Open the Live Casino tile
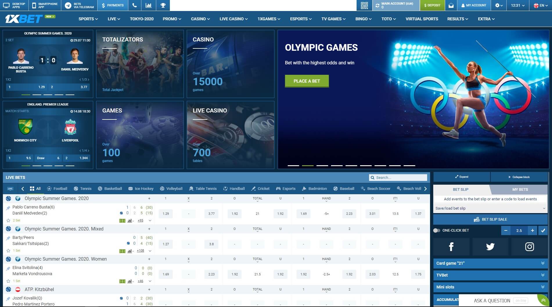This screenshot has height=307, width=552. [231, 135]
